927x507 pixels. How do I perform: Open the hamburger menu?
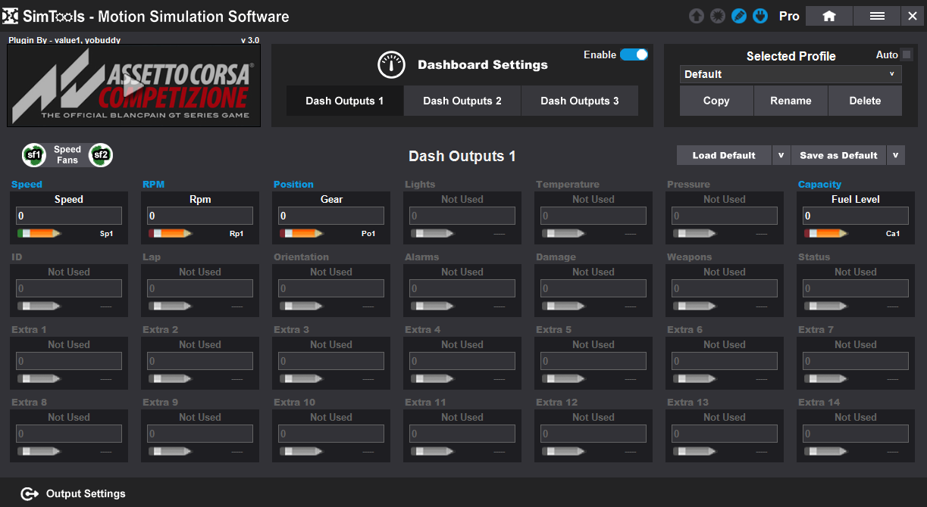[877, 16]
